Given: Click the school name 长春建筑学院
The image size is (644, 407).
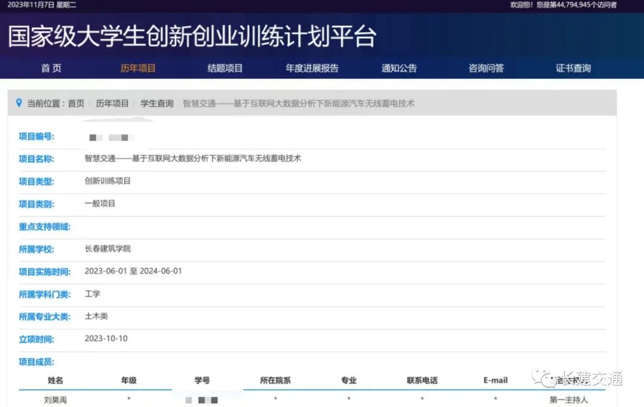Looking at the screenshot, I should (108, 249).
